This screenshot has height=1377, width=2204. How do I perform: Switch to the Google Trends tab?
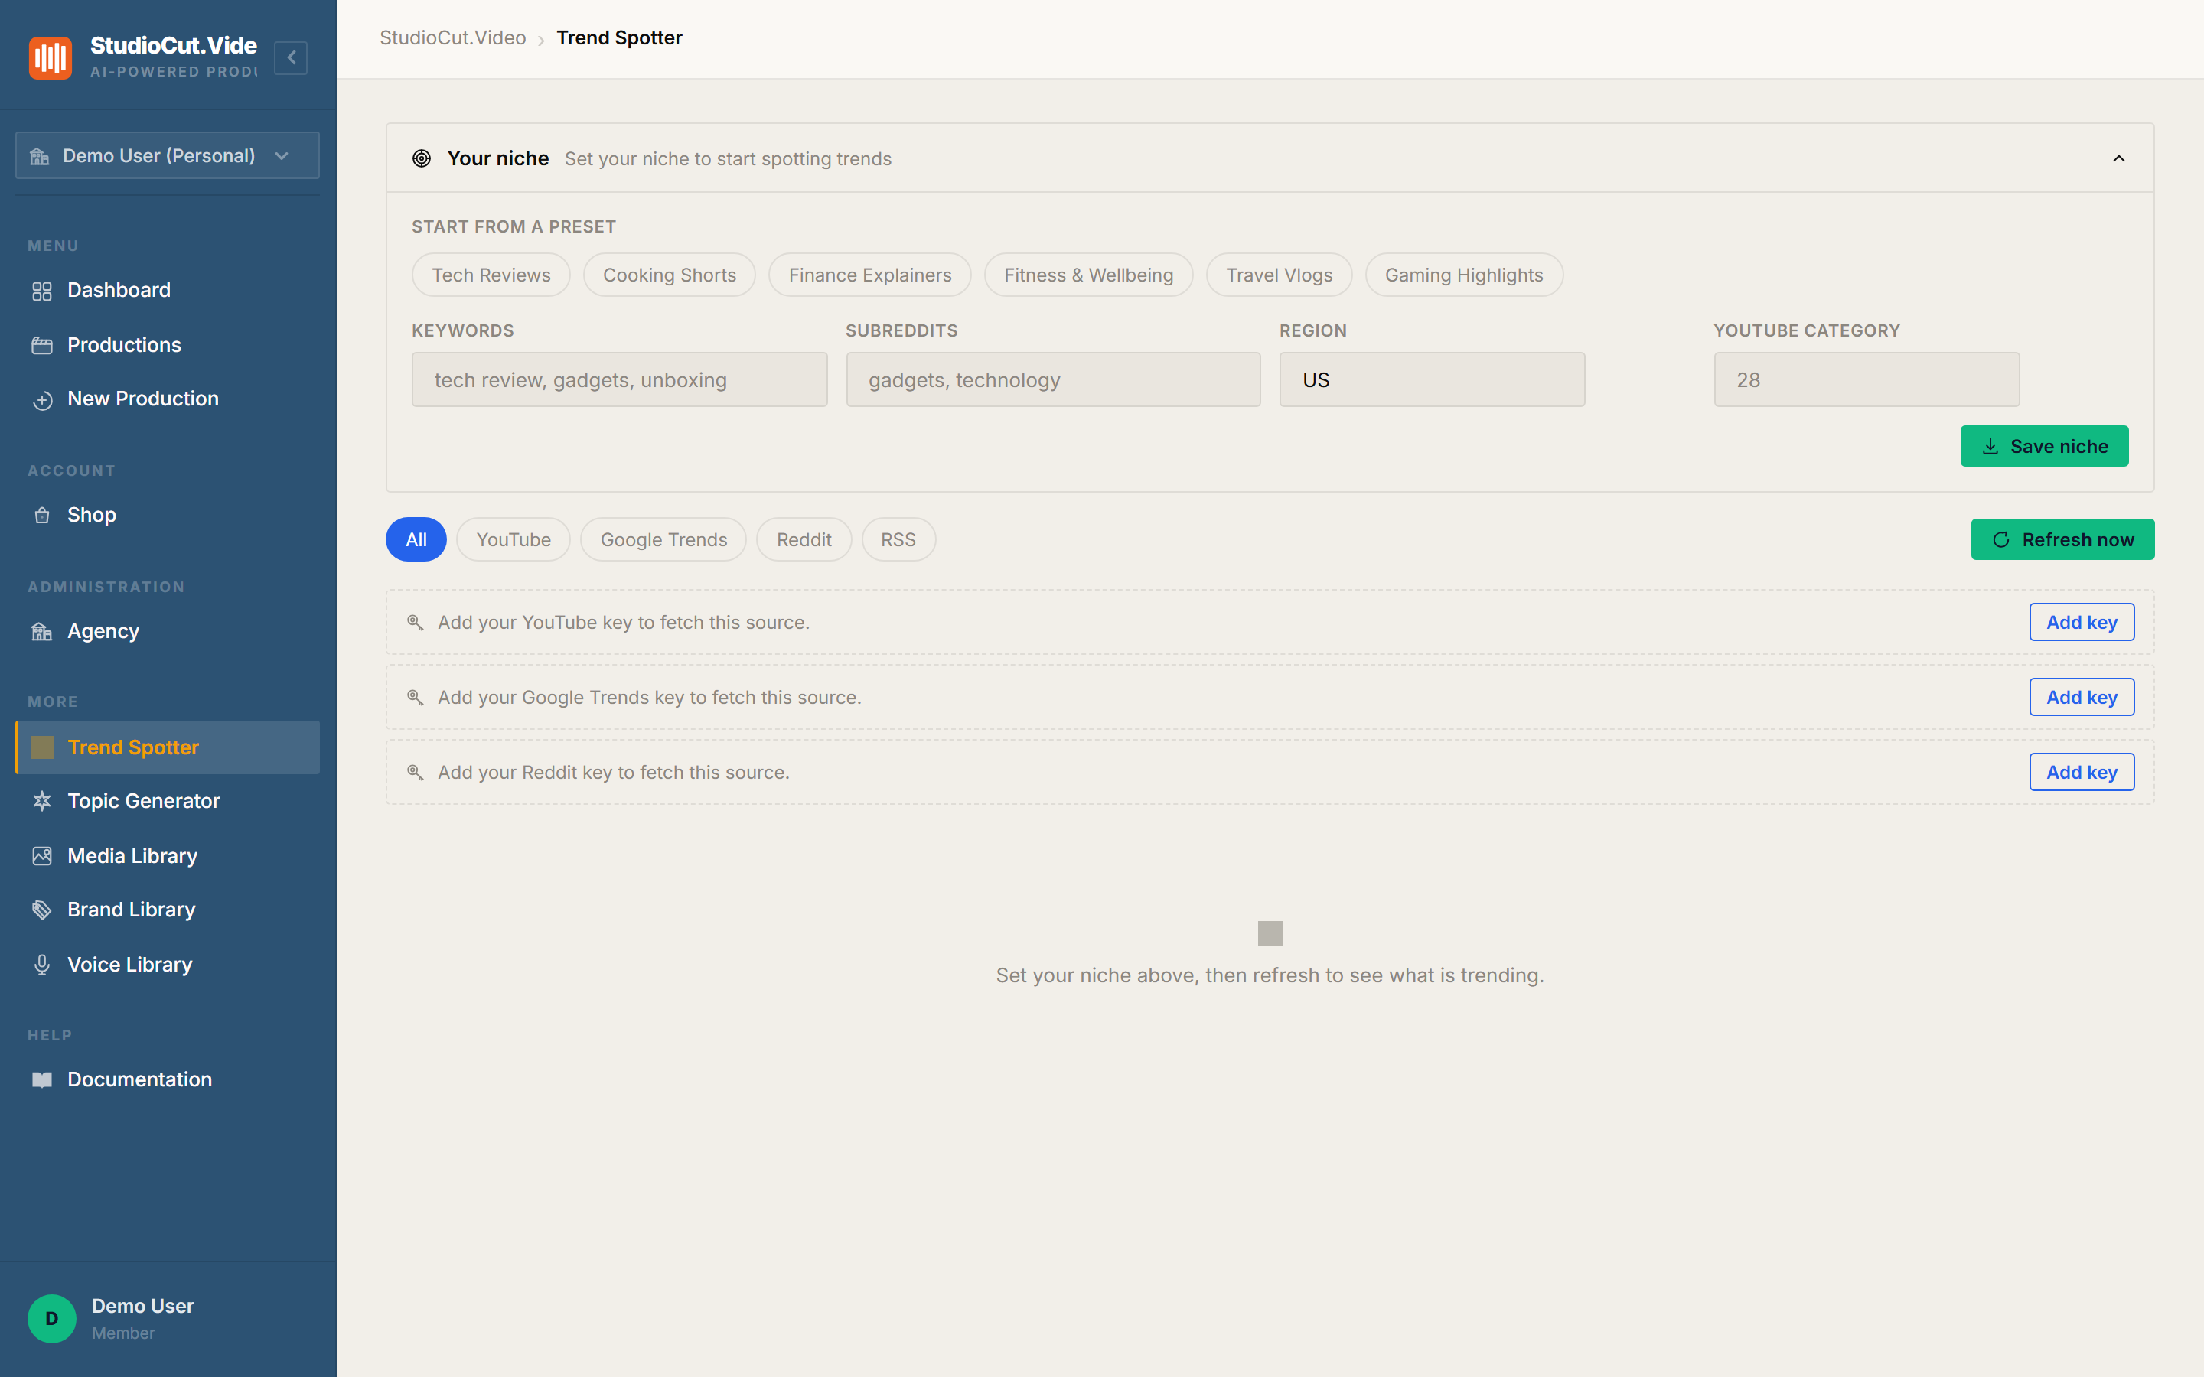point(664,539)
